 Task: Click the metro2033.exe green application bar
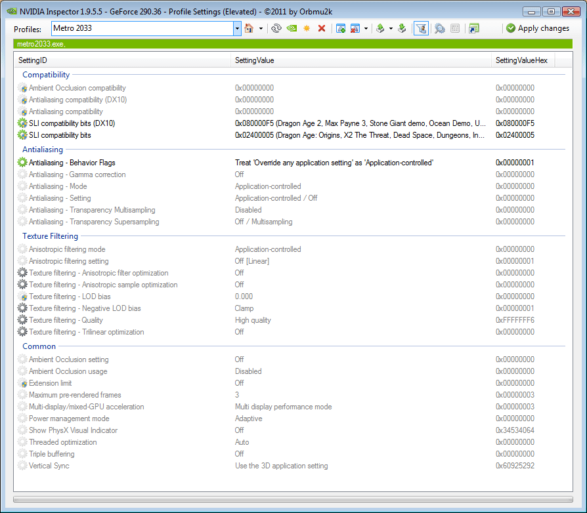coord(293,44)
